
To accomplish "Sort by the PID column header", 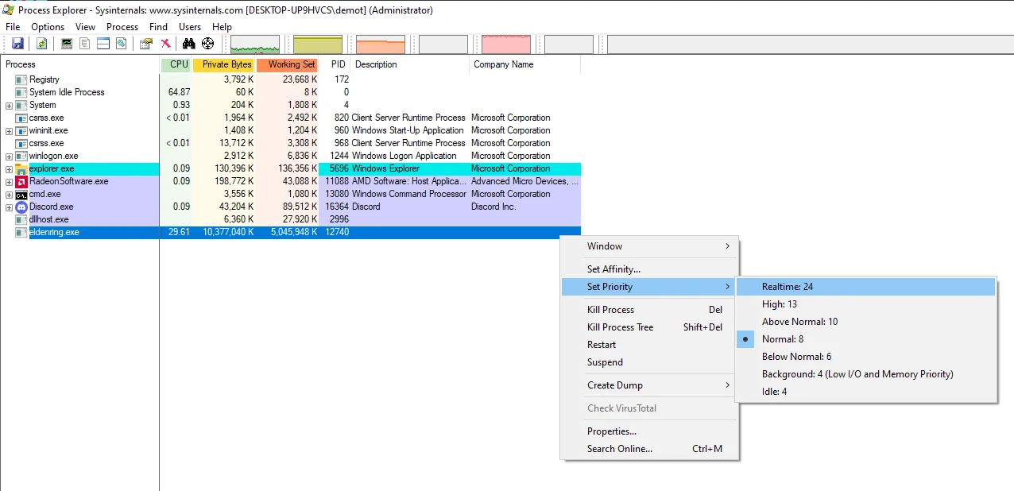I will 335,64.
